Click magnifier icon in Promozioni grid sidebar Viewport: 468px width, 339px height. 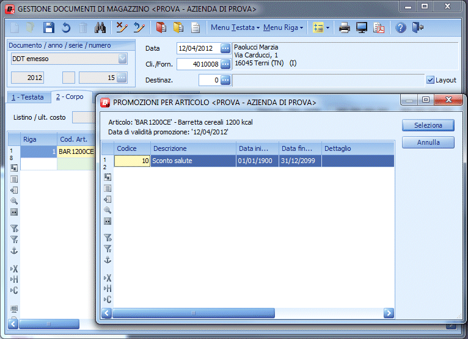tap(108, 210)
